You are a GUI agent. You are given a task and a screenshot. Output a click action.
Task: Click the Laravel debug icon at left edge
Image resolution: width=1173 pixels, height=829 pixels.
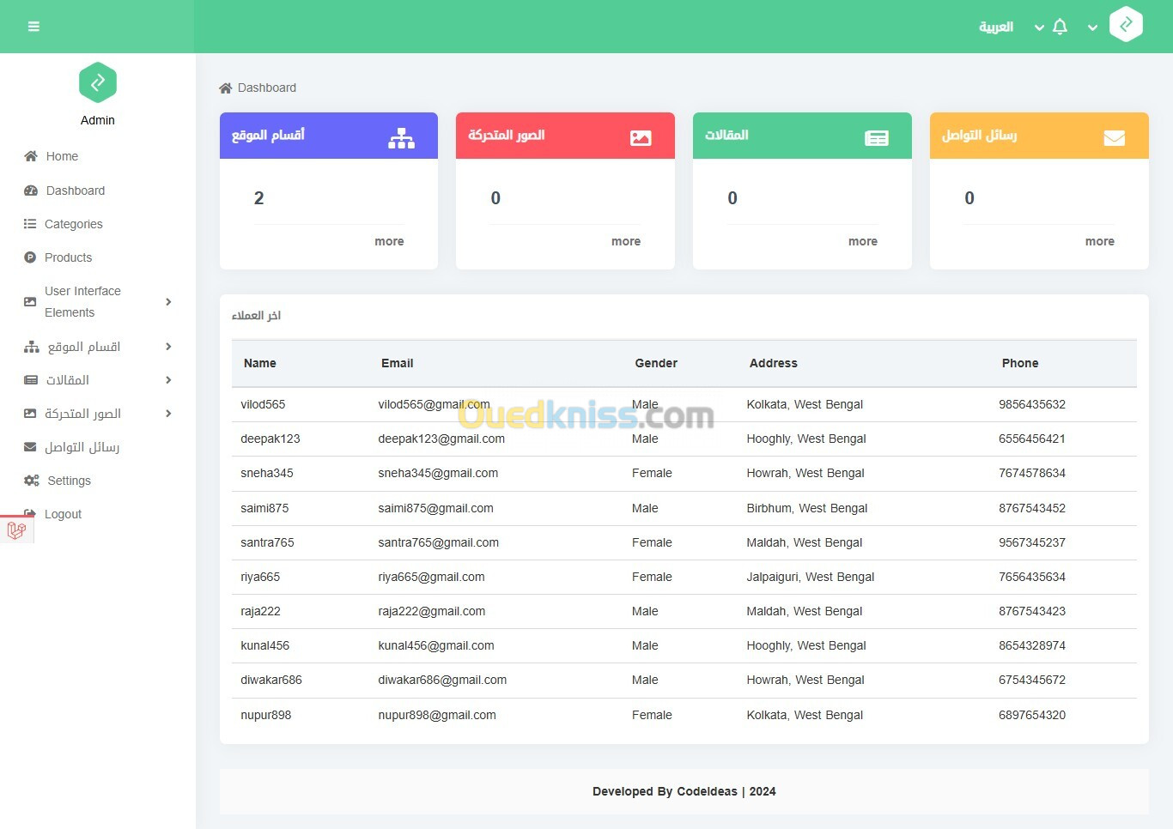click(x=16, y=530)
